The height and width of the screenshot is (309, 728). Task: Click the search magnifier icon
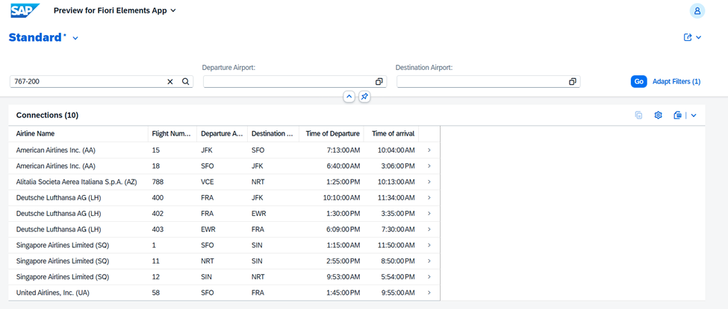pyautogui.click(x=186, y=82)
